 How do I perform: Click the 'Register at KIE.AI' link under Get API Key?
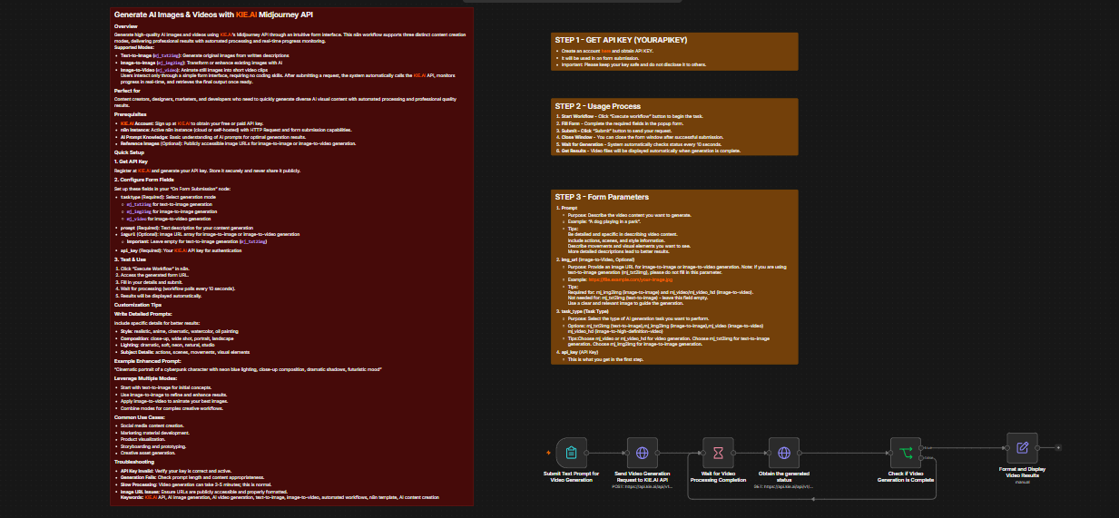click(144, 171)
